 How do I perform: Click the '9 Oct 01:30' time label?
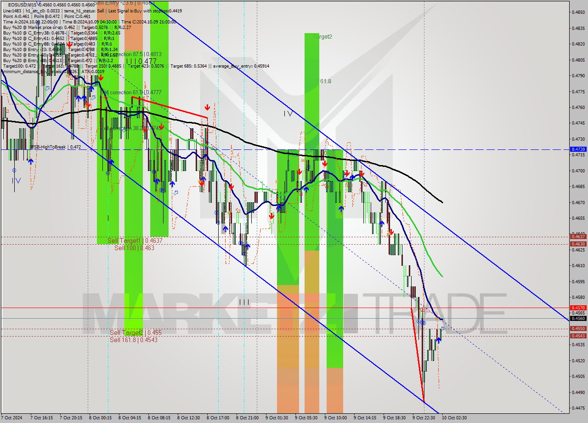(x=277, y=418)
